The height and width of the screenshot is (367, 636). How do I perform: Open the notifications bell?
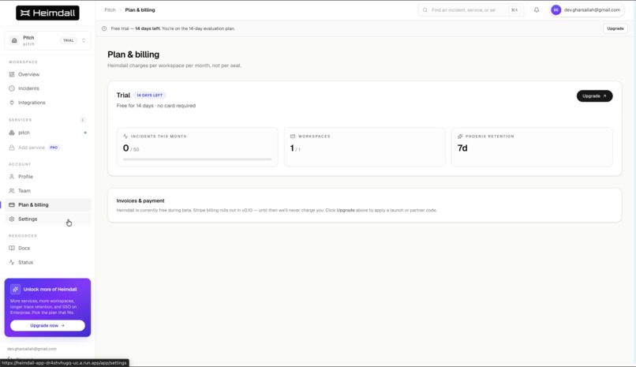pyautogui.click(x=537, y=9)
